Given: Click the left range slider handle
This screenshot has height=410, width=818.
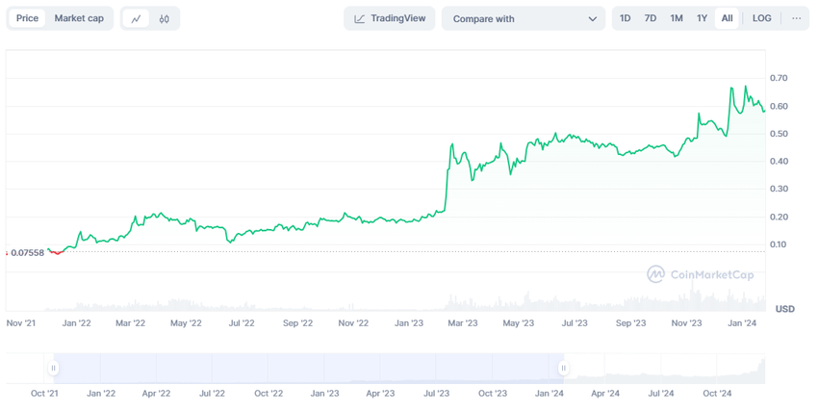Looking at the screenshot, I should pos(54,368).
